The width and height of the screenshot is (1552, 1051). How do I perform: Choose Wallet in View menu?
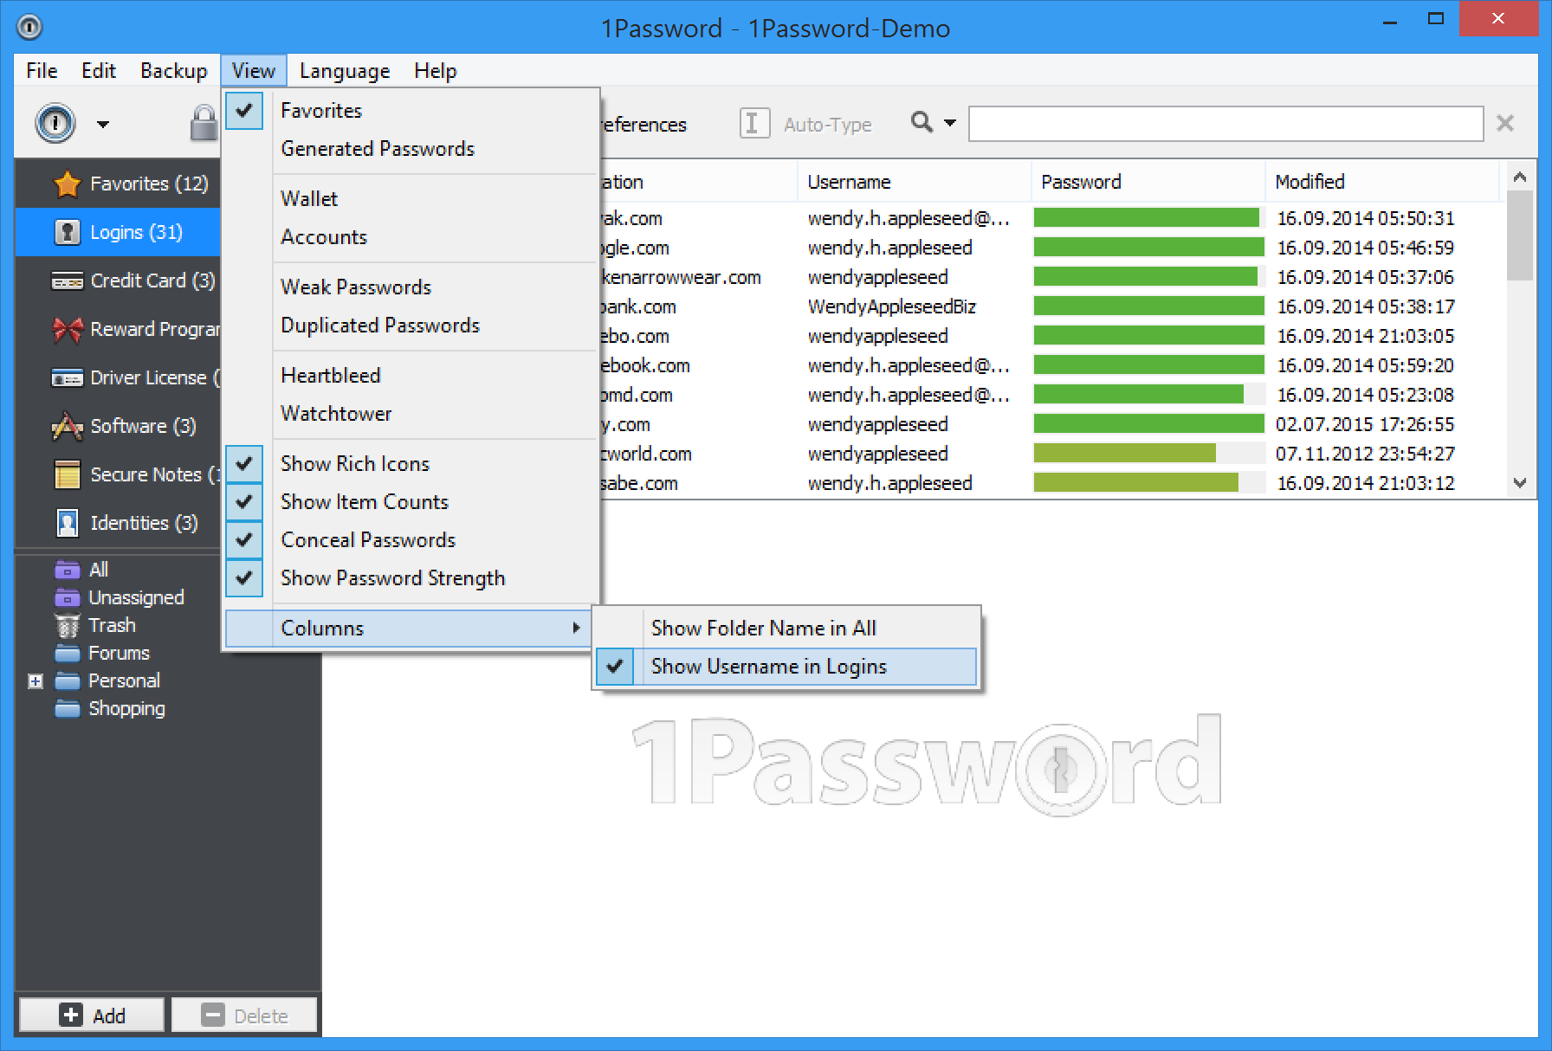point(411,199)
